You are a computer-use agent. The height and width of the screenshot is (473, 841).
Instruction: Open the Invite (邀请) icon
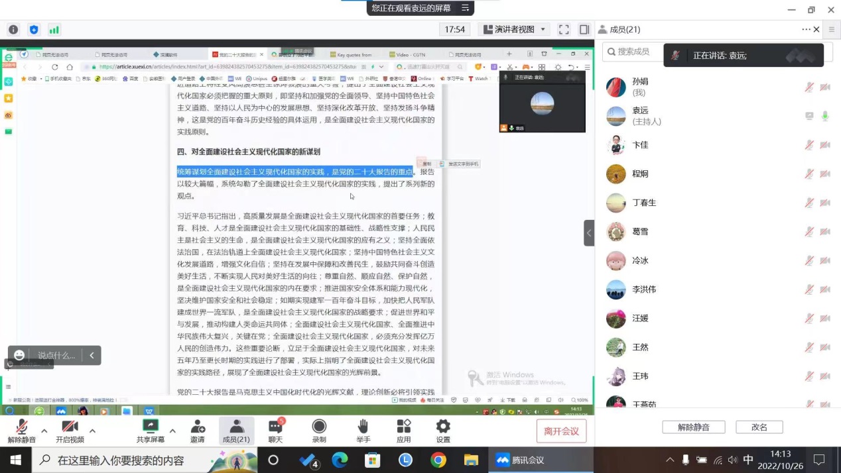click(x=198, y=431)
